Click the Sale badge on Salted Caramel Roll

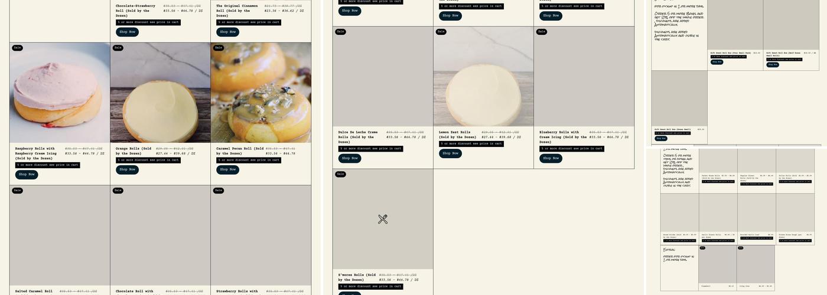18,191
